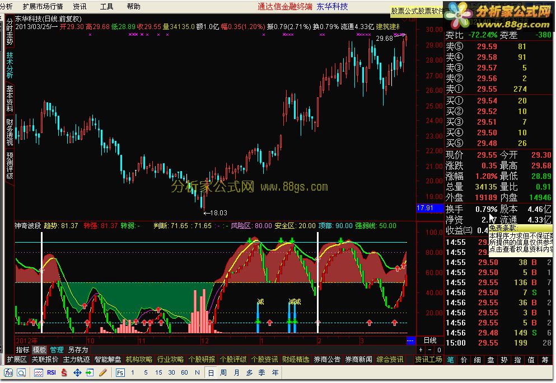The height and width of the screenshot is (383, 556).
Task: Switch to 基本资料 side tab
Action: pyautogui.click(x=10, y=98)
